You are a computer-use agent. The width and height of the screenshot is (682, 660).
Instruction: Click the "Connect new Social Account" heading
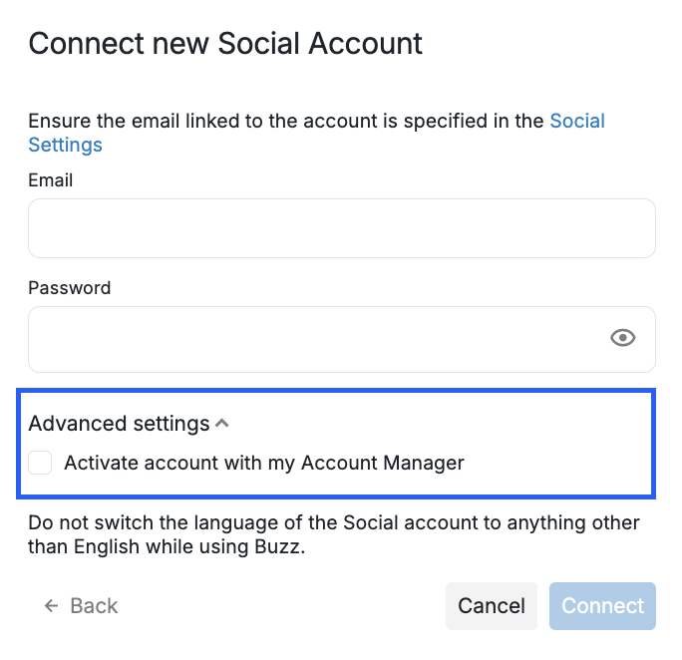[x=225, y=44]
